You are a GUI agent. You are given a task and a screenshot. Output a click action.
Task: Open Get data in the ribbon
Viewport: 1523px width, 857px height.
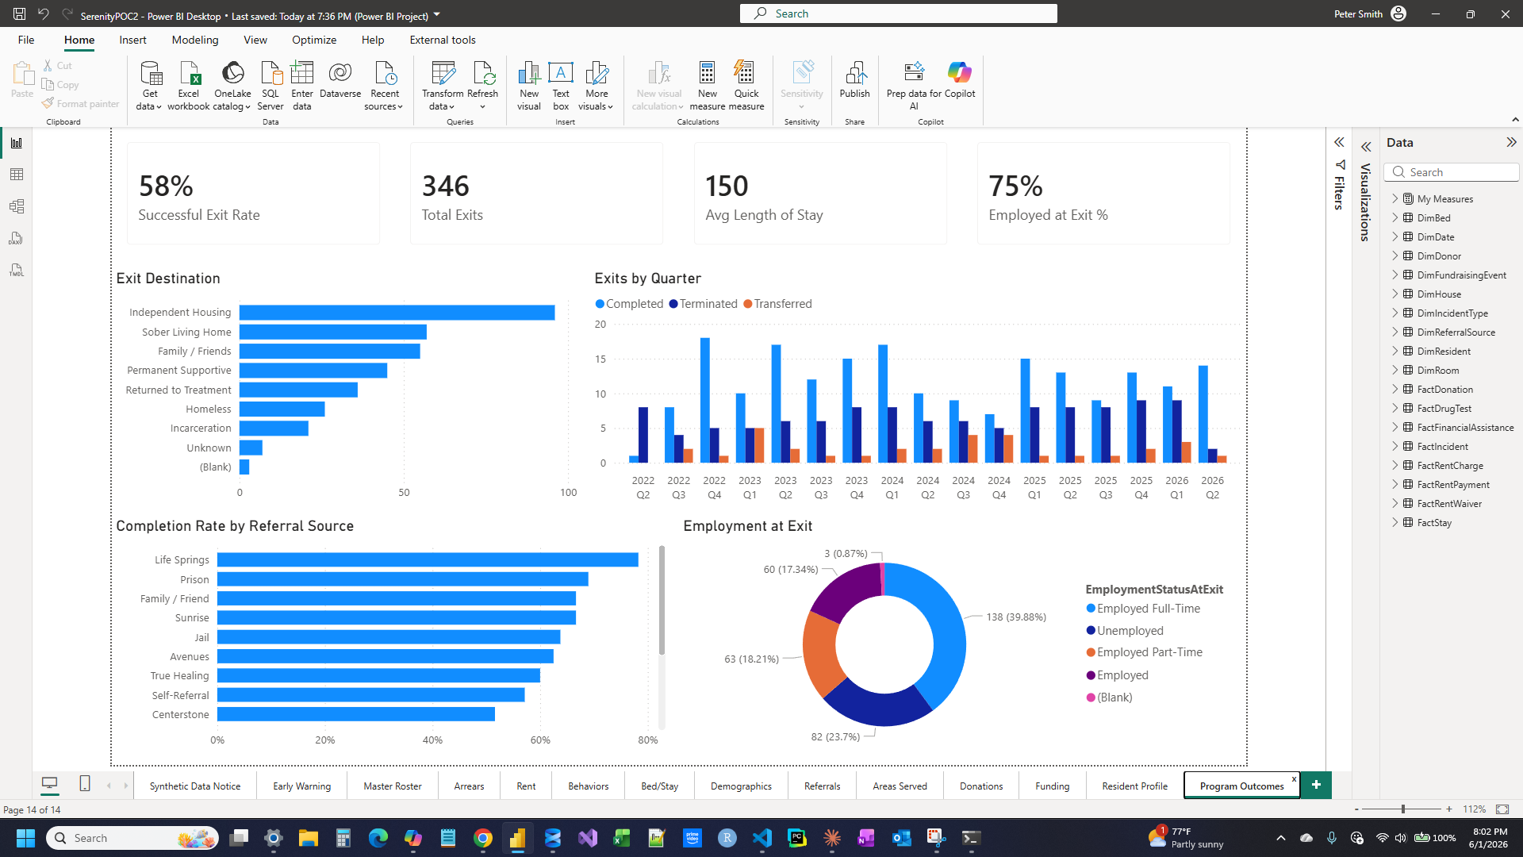click(149, 86)
